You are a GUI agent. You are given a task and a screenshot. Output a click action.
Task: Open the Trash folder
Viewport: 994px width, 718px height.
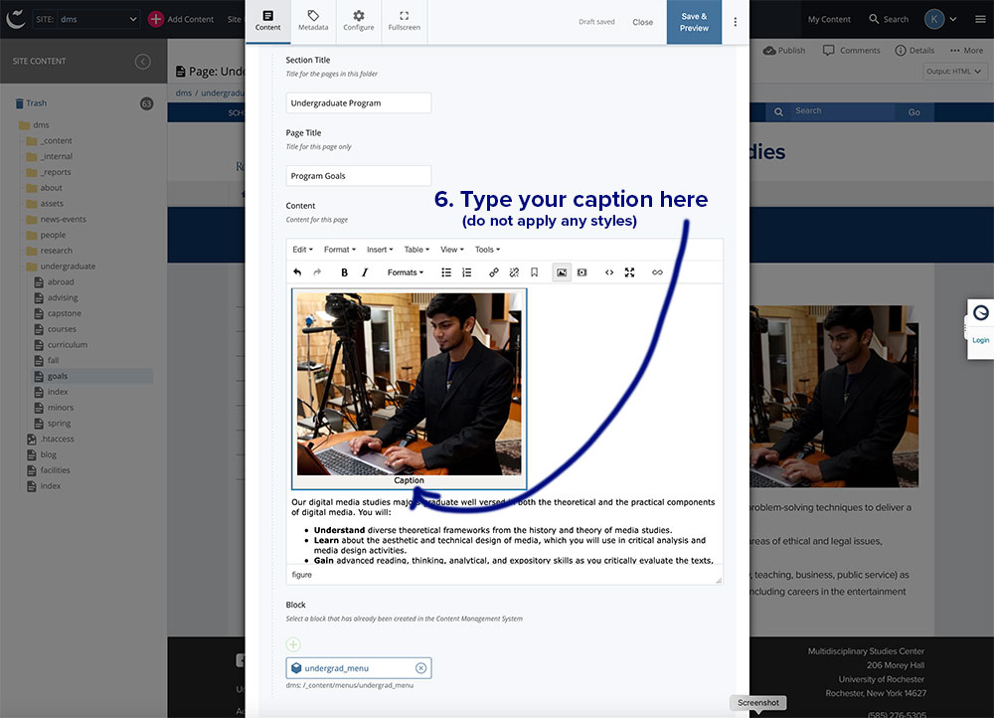tap(31, 102)
